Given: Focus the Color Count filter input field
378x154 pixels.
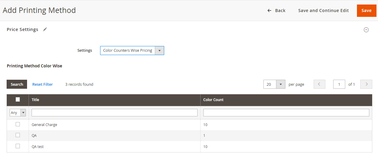Looking at the screenshot, I should 286,113.
